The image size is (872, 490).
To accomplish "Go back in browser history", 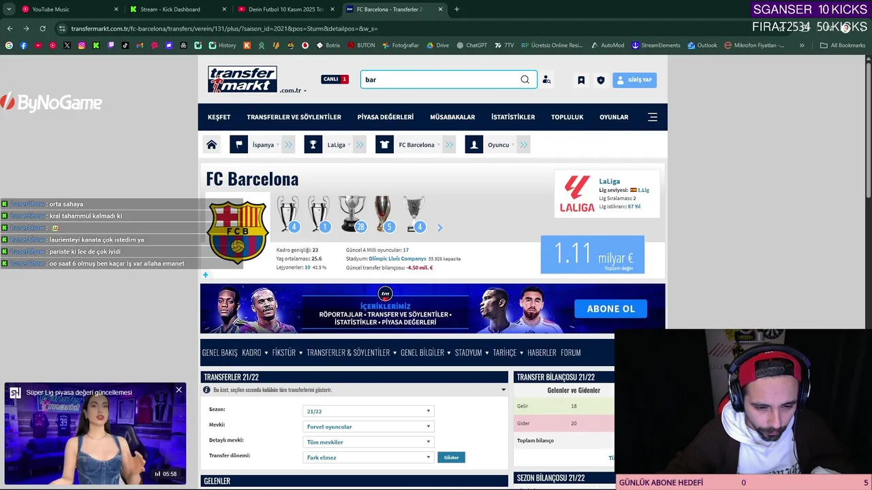I will (10, 29).
